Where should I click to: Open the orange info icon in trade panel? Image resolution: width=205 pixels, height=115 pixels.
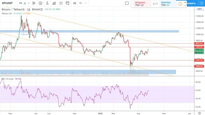coord(180,4)
